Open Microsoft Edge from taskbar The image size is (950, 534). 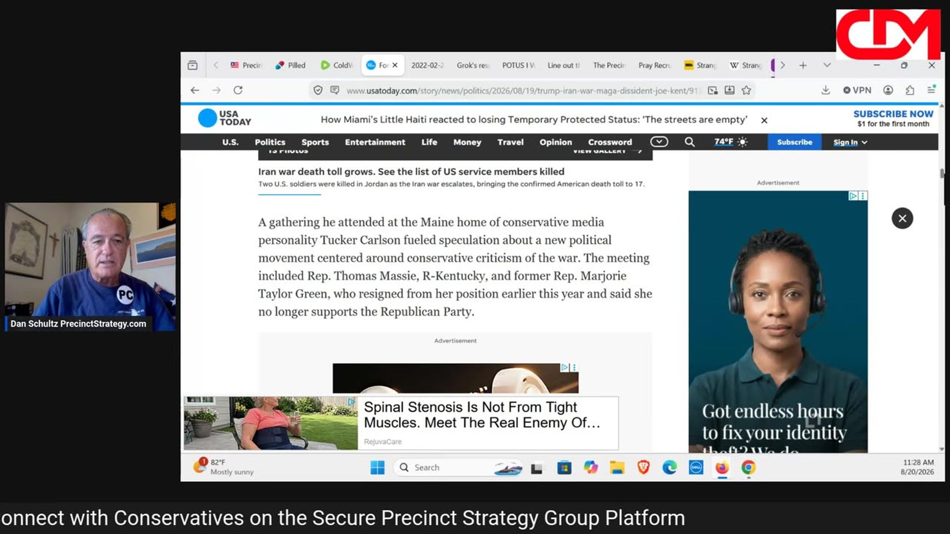[x=669, y=468]
